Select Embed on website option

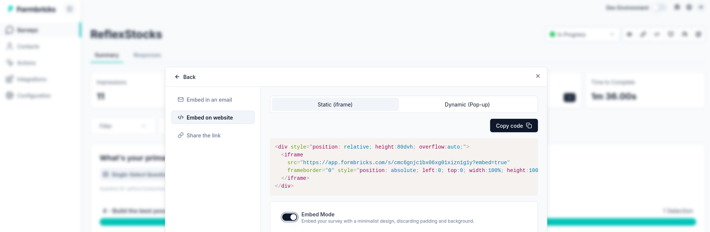pyautogui.click(x=213, y=118)
